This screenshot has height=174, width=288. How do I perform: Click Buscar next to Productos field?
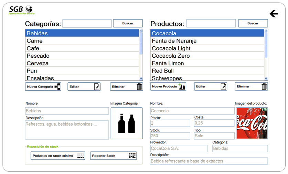tap(253, 23)
